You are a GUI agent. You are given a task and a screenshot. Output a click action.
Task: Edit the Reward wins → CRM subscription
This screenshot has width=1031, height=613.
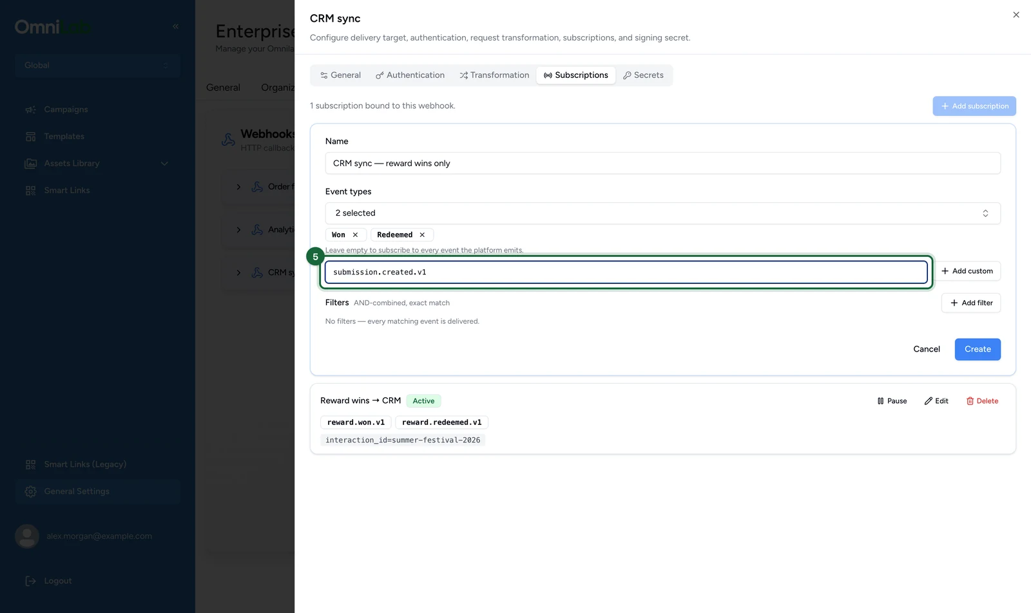936,401
